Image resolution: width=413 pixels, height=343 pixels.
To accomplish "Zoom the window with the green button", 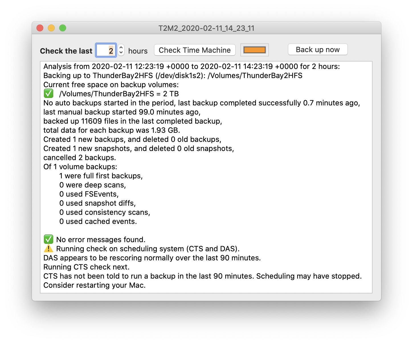I will point(63,28).
